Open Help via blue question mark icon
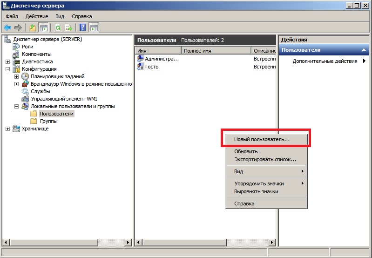The image size is (372, 258). pyautogui.click(x=82, y=28)
